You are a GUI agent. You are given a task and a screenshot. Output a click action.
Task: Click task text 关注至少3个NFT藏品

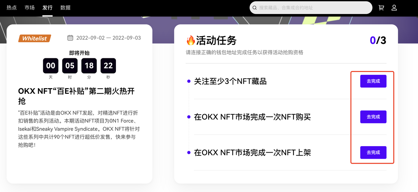[x=230, y=81]
